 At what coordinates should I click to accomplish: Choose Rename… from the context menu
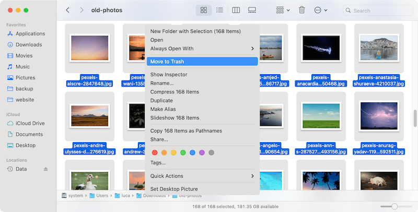(x=202, y=83)
